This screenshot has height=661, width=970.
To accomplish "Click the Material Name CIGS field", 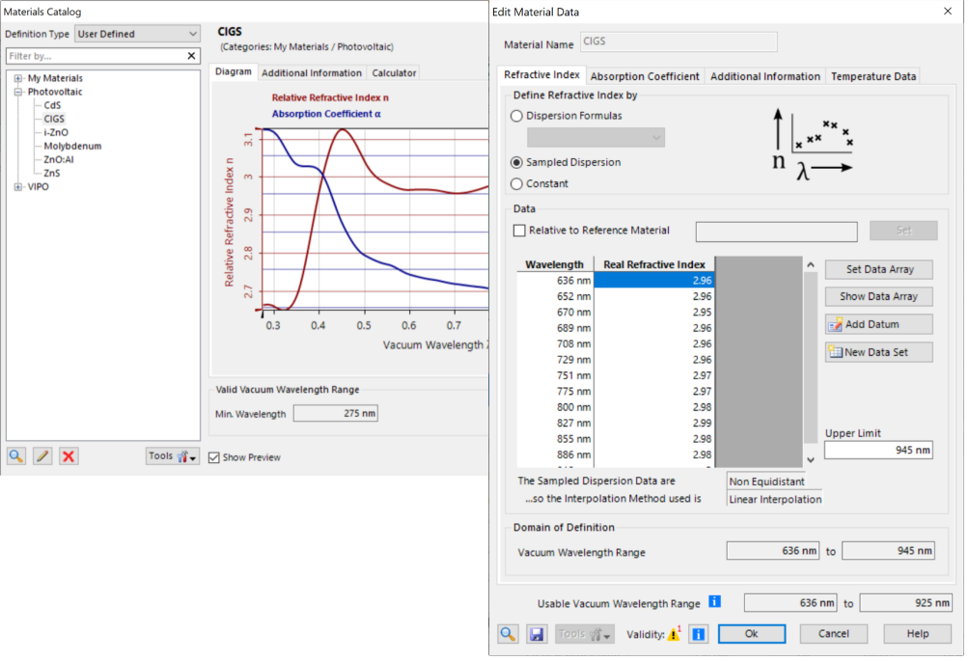I will coord(678,41).
